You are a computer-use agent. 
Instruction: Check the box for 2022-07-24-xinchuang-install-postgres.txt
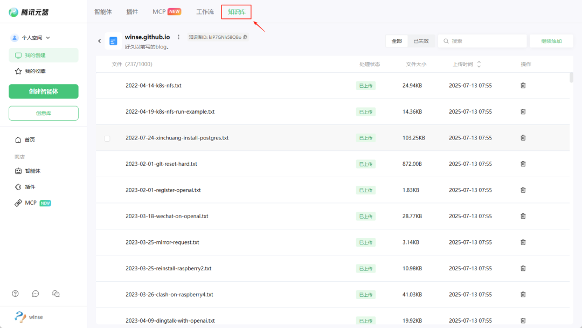point(107,138)
